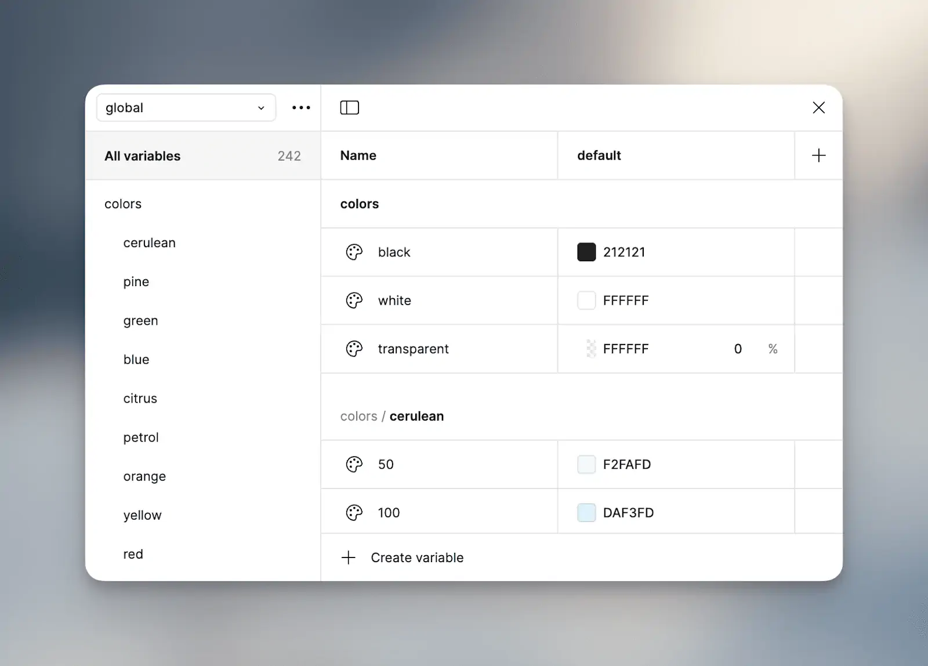Click the plus icon to add a mode column
The height and width of the screenshot is (666, 928).
818,155
